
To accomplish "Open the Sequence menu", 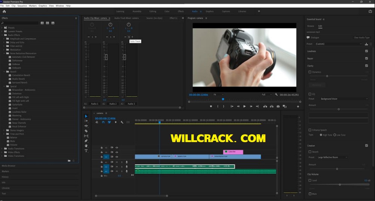I will pos(22,6).
